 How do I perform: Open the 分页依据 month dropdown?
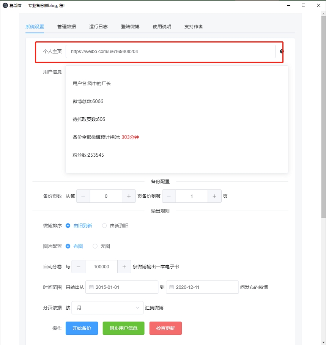point(107,307)
